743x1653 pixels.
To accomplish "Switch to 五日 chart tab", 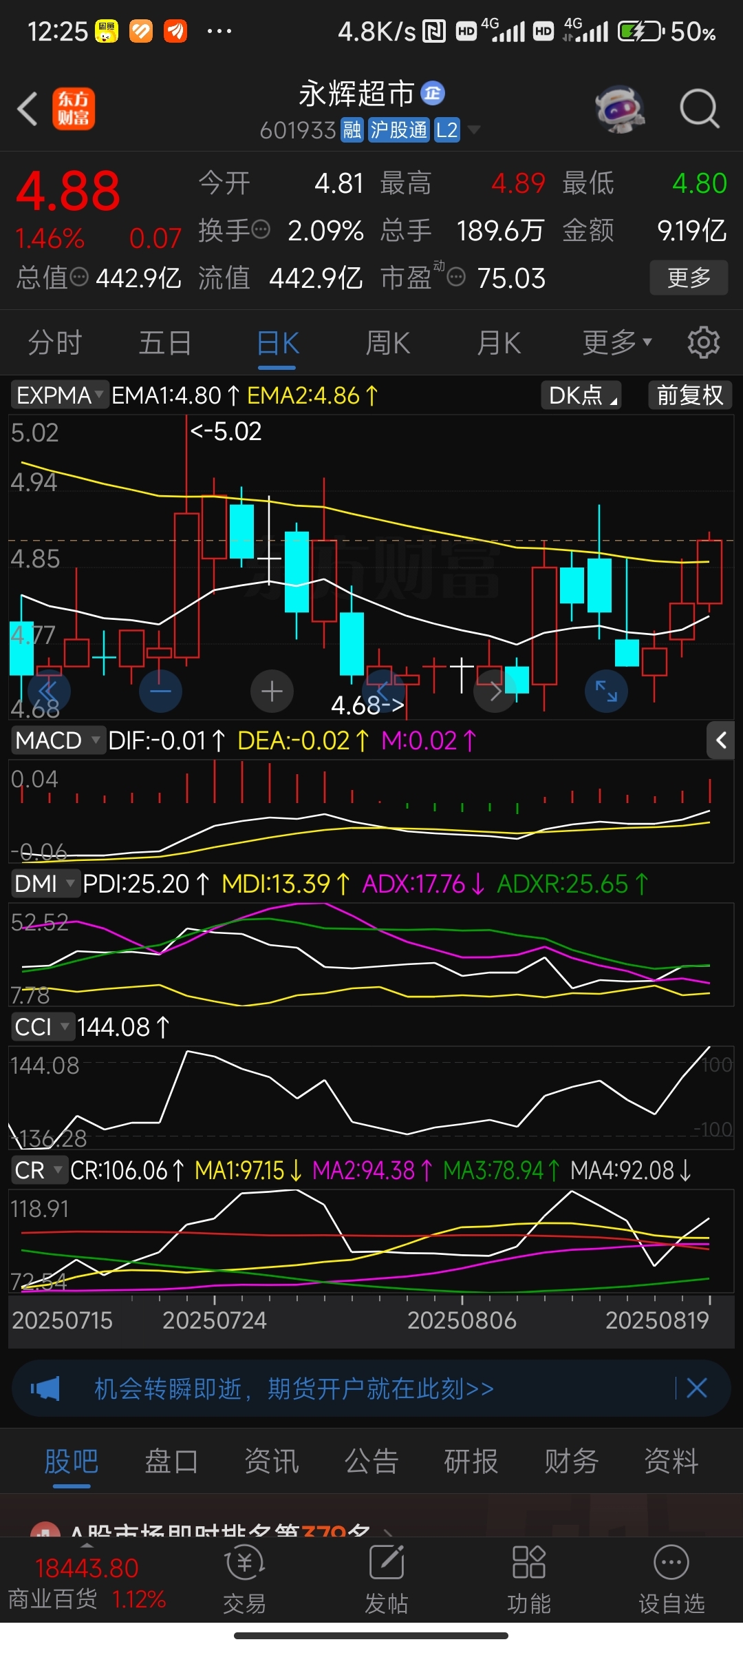I will 165,342.
